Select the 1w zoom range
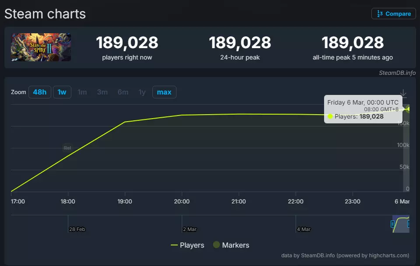420x266 pixels. pyautogui.click(x=62, y=92)
